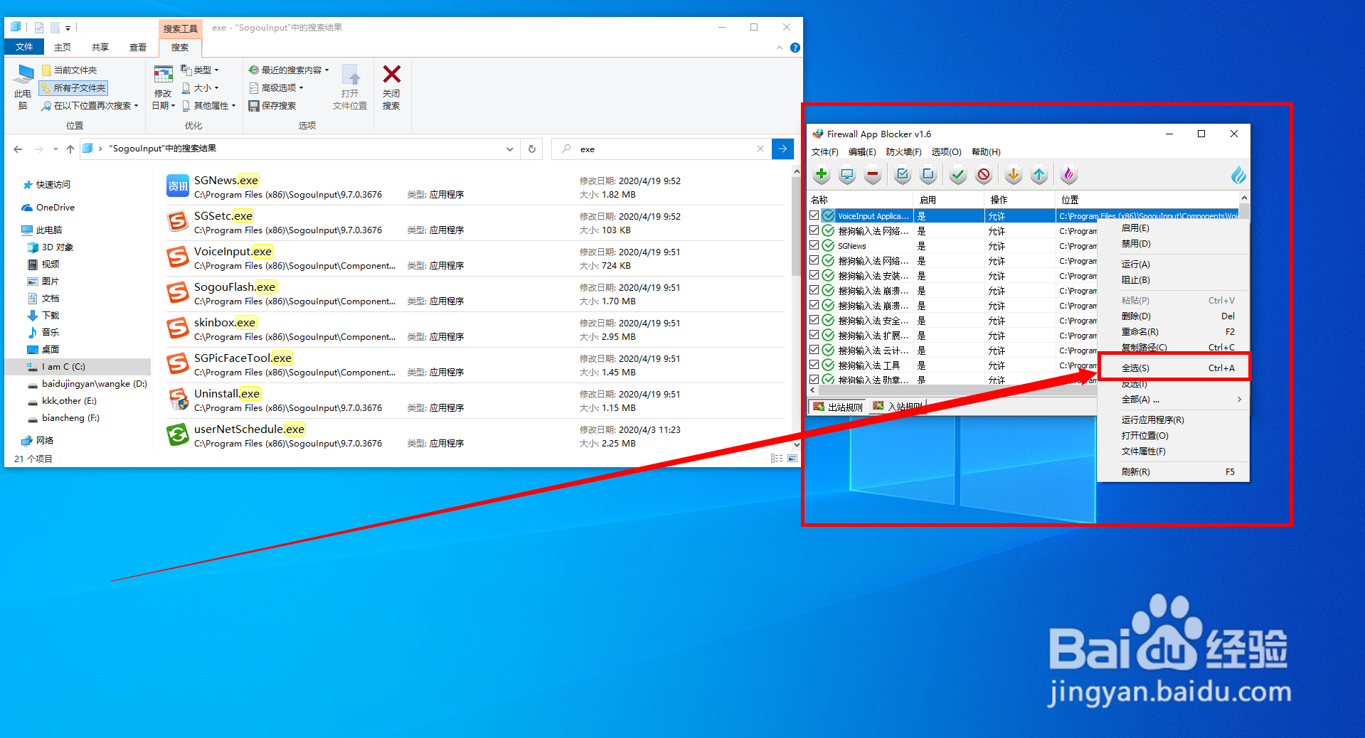Screen dimensions: 1365x738
Task: Uncheck the VoiceInput Application rule checkbox
Action: pyautogui.click(x=814, y=215)
